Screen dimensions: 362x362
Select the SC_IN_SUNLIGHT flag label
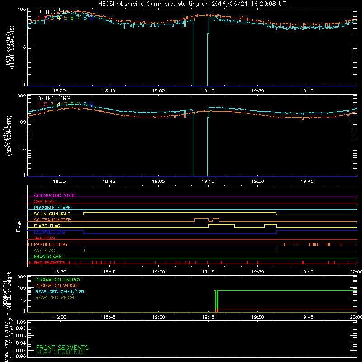52,214
